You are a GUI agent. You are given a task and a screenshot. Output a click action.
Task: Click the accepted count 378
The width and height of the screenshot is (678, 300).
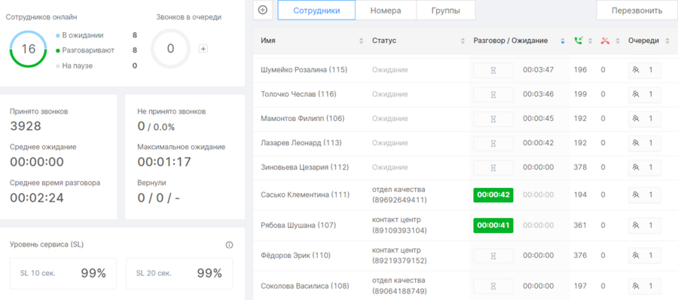click(580, 167)
